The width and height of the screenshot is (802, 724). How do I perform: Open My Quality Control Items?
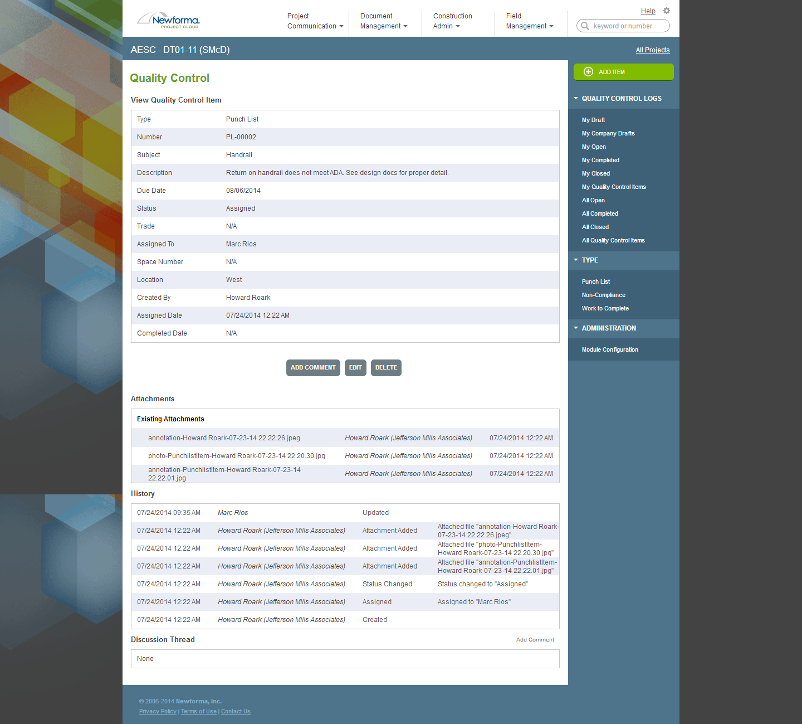click(614, 187)
